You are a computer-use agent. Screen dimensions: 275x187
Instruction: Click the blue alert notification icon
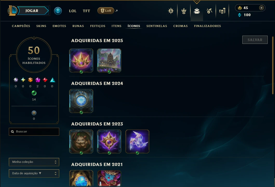point(58,11)
